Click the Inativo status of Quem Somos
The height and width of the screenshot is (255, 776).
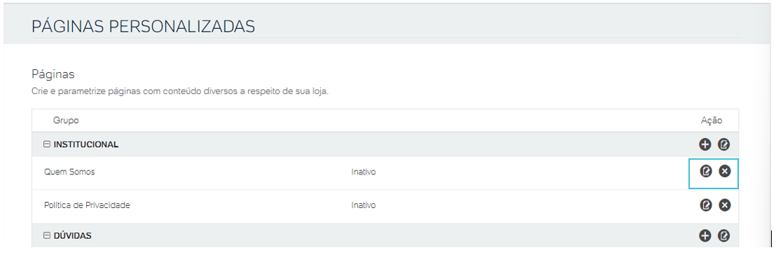click(x=363, y=172)
